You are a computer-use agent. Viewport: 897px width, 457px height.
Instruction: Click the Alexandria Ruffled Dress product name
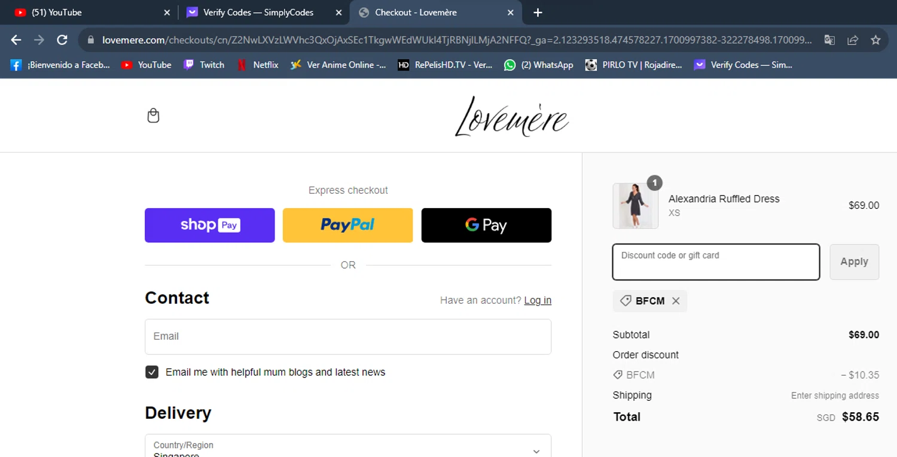point(724,199)
